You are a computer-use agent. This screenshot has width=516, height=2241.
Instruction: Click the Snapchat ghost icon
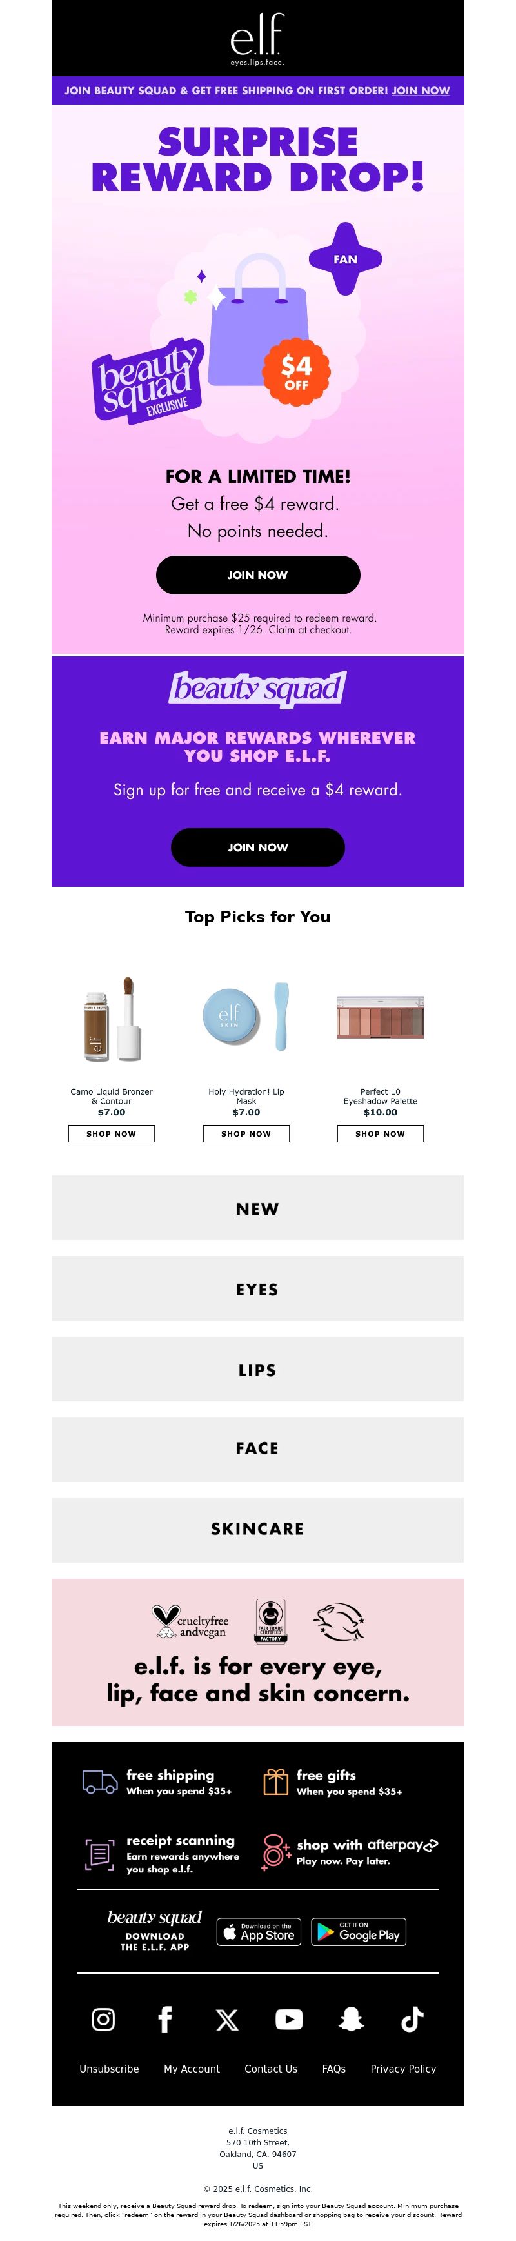click(351, 2018)
